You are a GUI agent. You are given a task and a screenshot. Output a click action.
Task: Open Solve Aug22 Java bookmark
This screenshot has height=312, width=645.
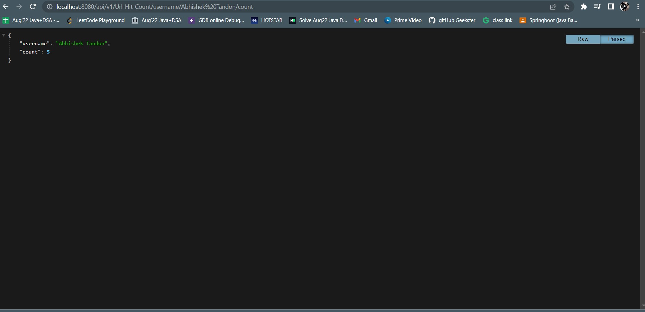click(x=318, y=20)
